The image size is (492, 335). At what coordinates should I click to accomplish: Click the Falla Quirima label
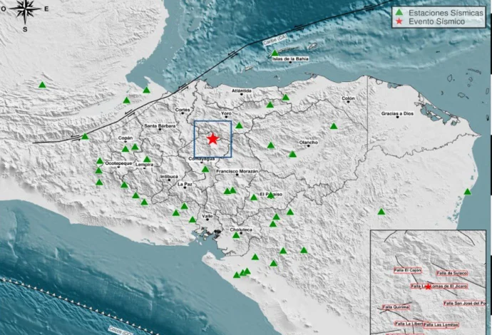pyautogui.click(x=396, y=307)
